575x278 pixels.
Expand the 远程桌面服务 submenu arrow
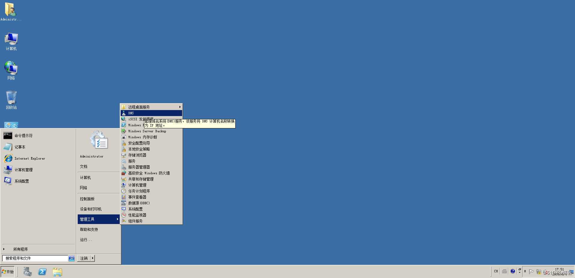coord(180,107)
